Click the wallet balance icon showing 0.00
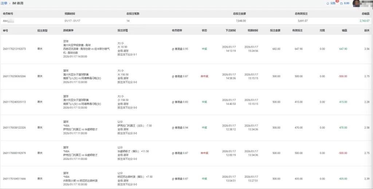Image resolution: width=373 pixels, height=189 pixels. pyautogui.click(x=341, y=3)
